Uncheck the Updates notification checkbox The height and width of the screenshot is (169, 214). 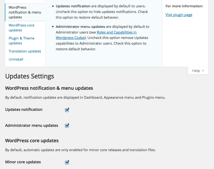67,110
